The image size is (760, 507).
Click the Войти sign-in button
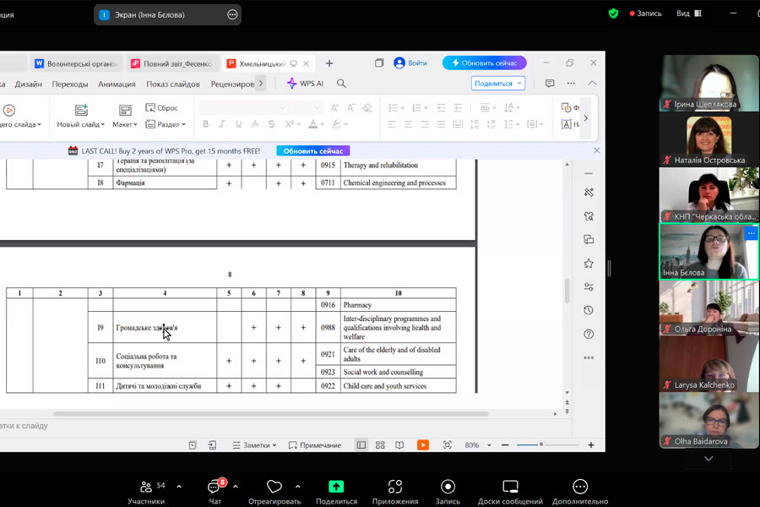(411, 63)
